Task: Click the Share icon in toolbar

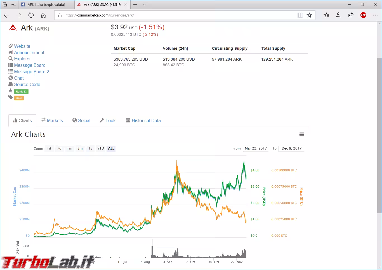Action: click(351, 15)
